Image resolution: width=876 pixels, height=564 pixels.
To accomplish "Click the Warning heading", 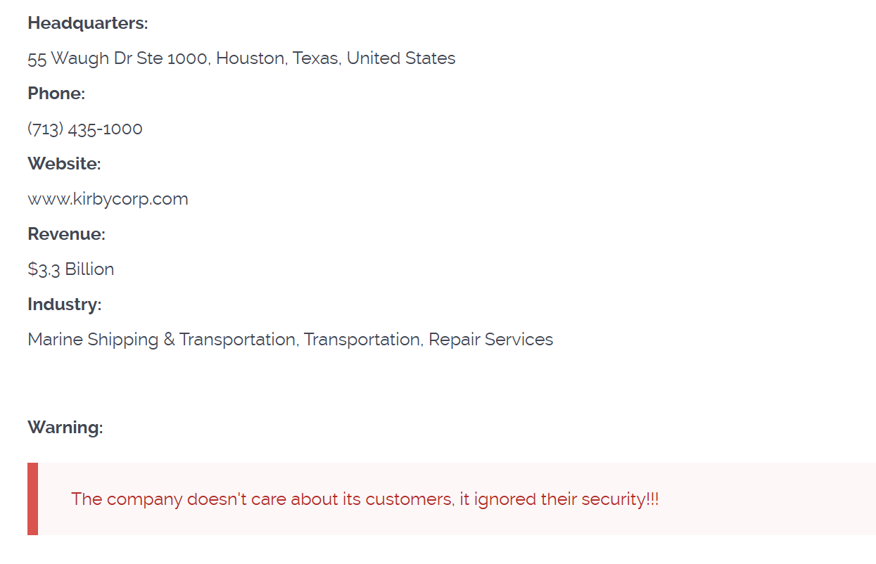I will click(65, 428).
